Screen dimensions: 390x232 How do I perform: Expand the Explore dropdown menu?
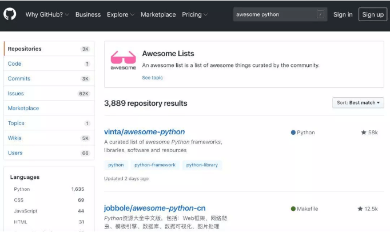(121, 14)
